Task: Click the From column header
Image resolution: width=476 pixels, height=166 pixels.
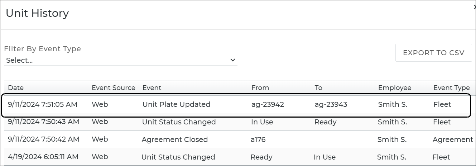Action: pos(260,88)
